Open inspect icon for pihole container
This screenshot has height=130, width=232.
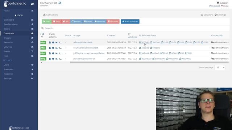(x=53, y=43)
